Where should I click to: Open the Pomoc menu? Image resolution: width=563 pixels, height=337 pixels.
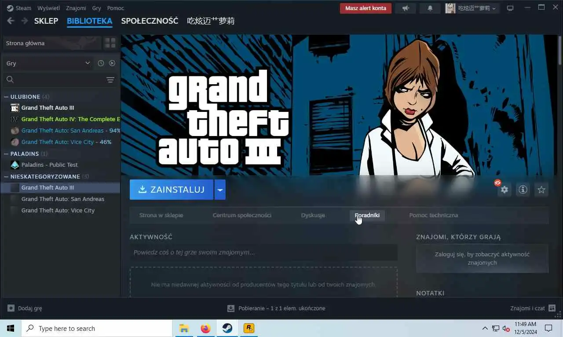tap(116, 8)
